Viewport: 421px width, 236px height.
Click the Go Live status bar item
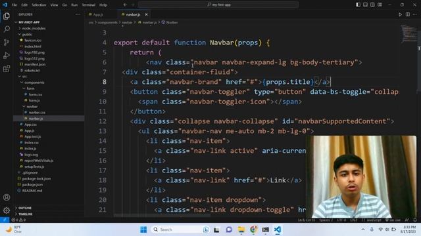(x=393, y=220)
